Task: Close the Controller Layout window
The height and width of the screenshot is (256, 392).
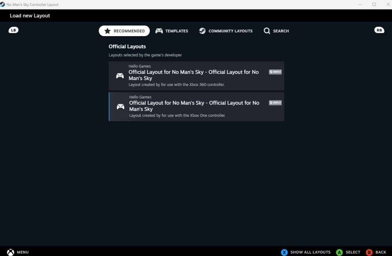Action: (388, 4)
